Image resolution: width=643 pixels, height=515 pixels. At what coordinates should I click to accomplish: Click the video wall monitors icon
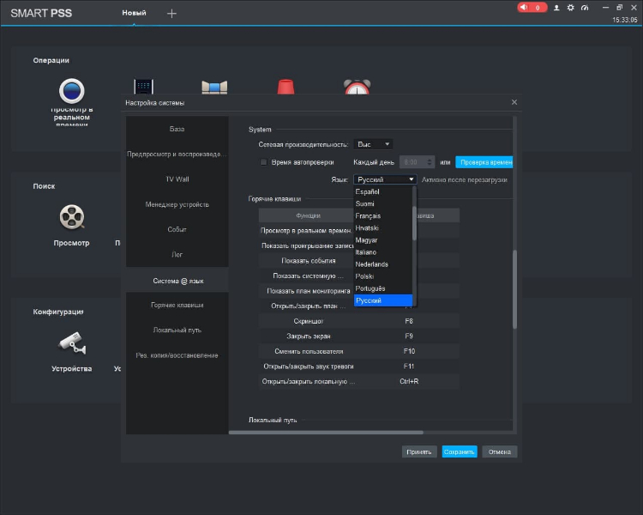(214, 87)
